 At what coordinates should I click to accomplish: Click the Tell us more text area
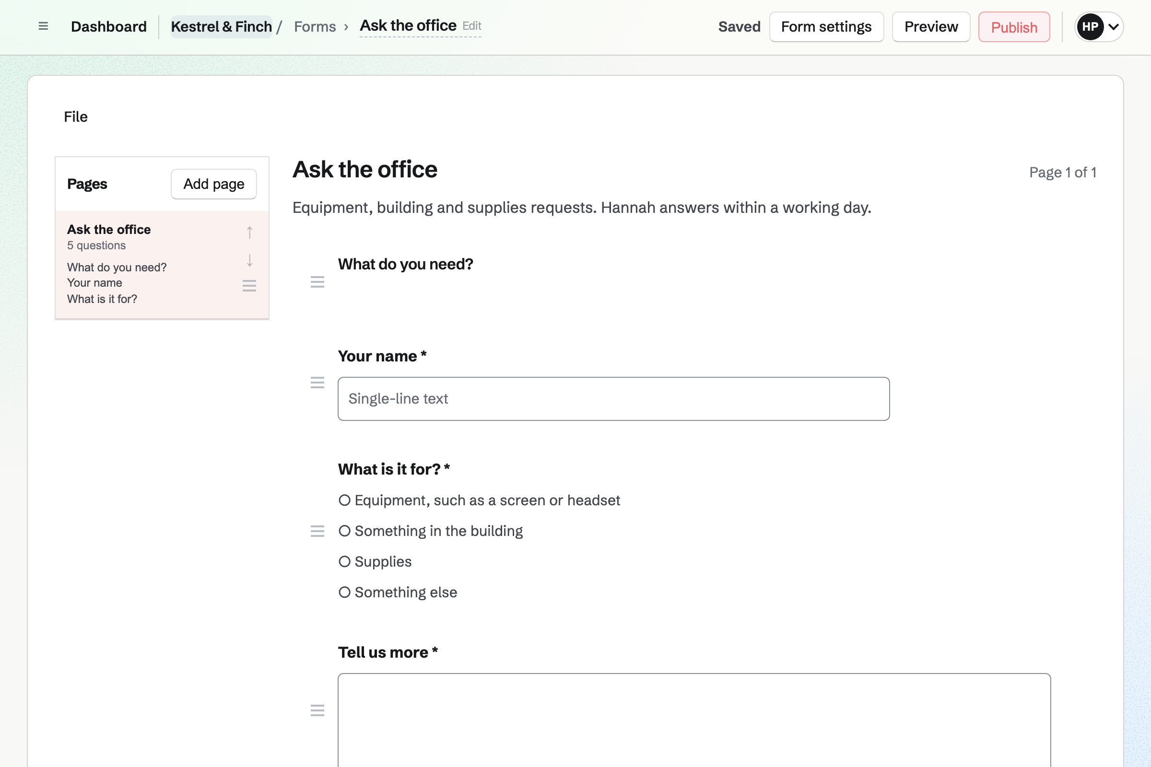694,720
